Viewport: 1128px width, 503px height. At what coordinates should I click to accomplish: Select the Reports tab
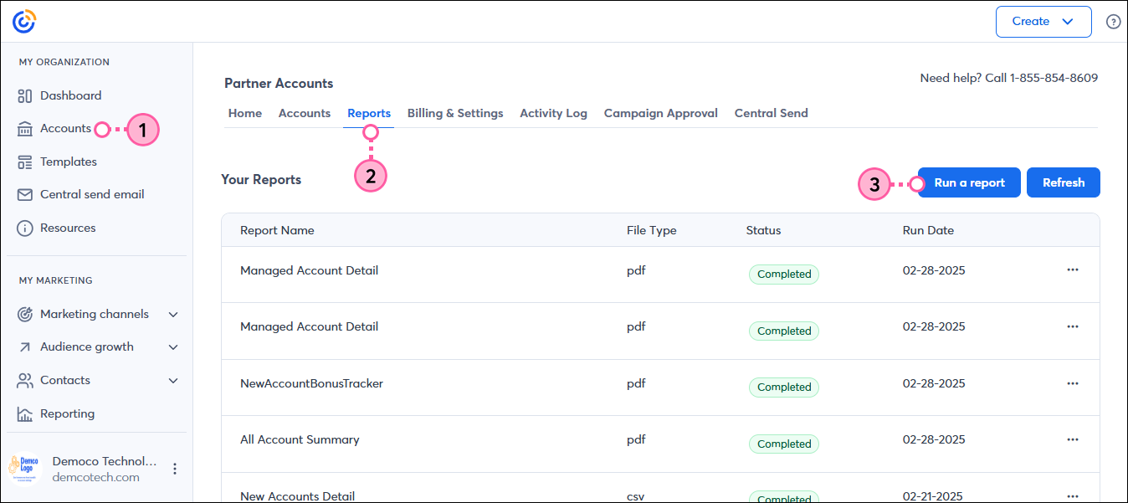tap(369, 113)
